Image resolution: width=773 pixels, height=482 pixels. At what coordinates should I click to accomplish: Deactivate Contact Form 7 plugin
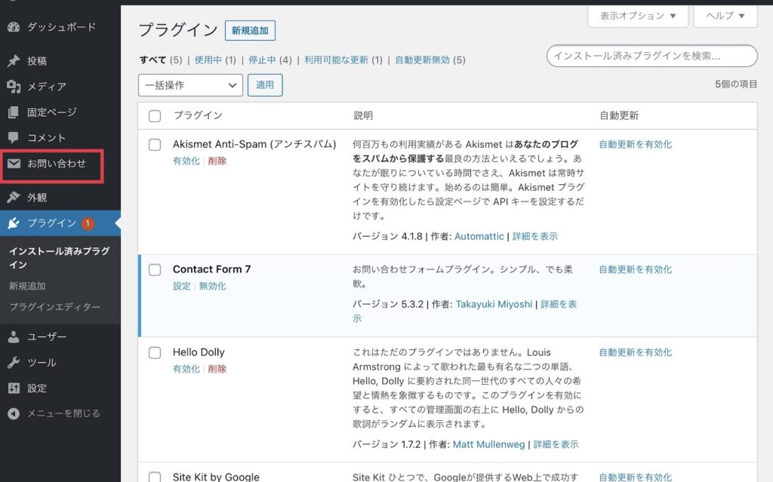(x=212, y=286)
